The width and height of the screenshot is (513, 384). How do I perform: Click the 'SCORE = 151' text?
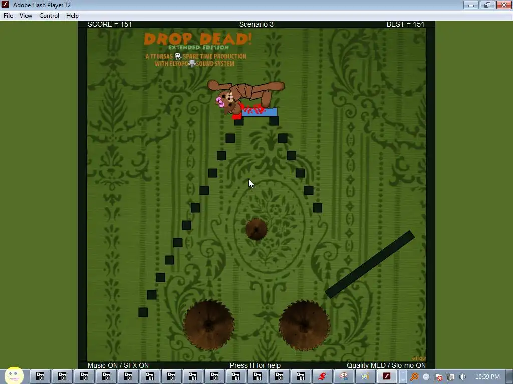(x=110, y=25)
